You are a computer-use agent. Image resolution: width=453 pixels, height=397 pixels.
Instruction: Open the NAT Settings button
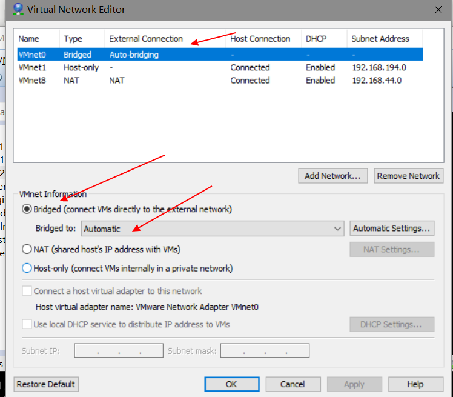point(392,250)
